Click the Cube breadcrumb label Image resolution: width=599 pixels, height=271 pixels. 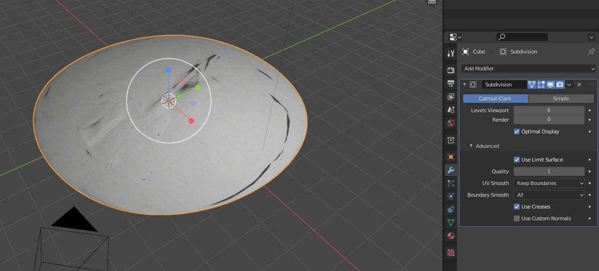(479, 52)
